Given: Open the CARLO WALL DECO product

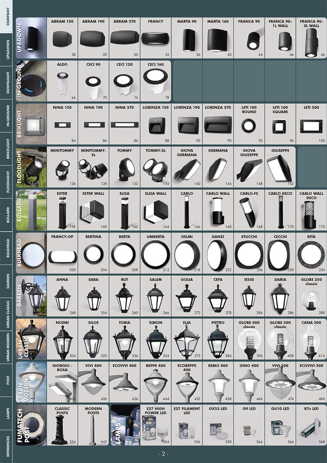Looking at the screenshot, I should coord(311,210).
